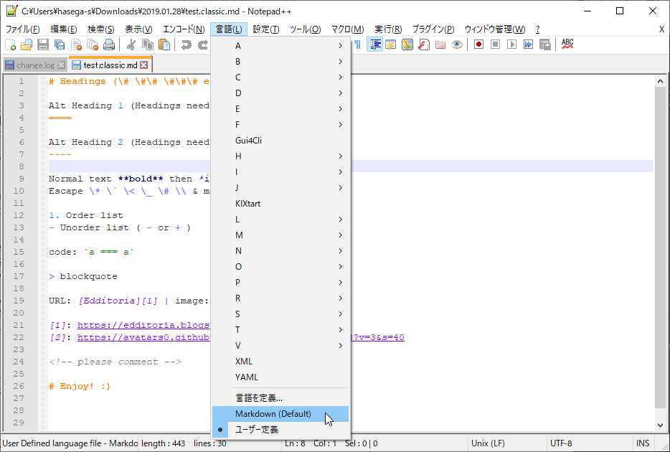Open the マクロ(M) menu

pos(346,29)
